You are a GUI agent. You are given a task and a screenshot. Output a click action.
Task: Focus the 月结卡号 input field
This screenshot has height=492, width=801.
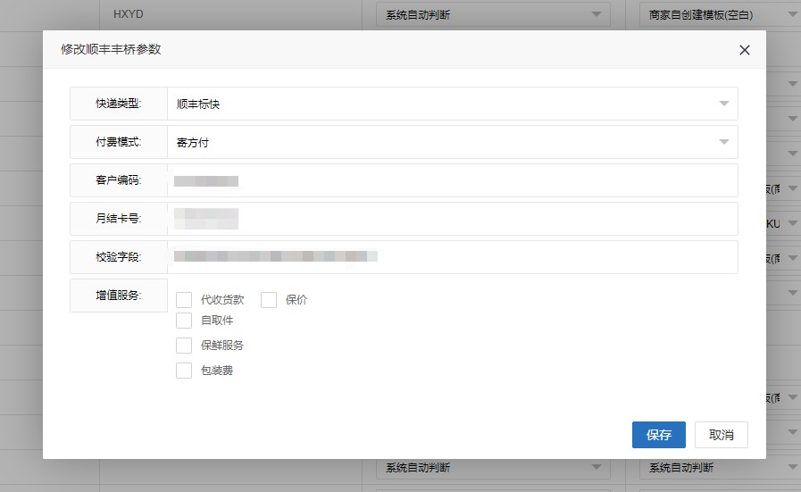pos(452,219)
